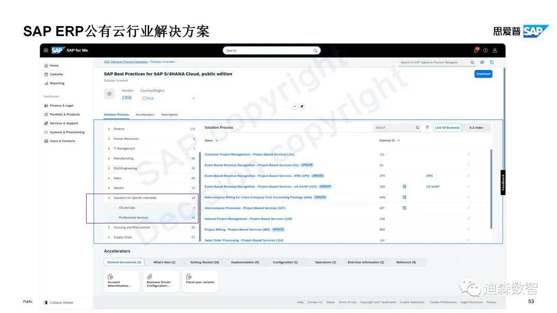Viewport: 557px width, 313px height.
Task: Click the help question mark icon
Action: pyautogui.click(x=485, y=50)
